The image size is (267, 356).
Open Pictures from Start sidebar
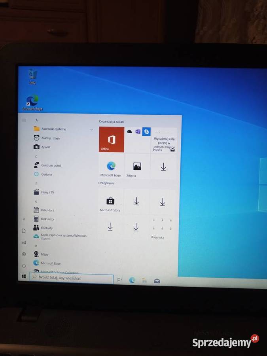tap(24, 242)
